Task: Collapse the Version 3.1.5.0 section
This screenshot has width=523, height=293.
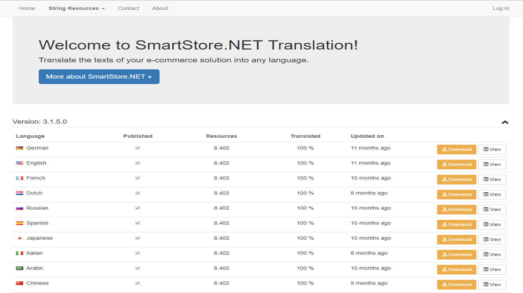Action: (505, 122)
